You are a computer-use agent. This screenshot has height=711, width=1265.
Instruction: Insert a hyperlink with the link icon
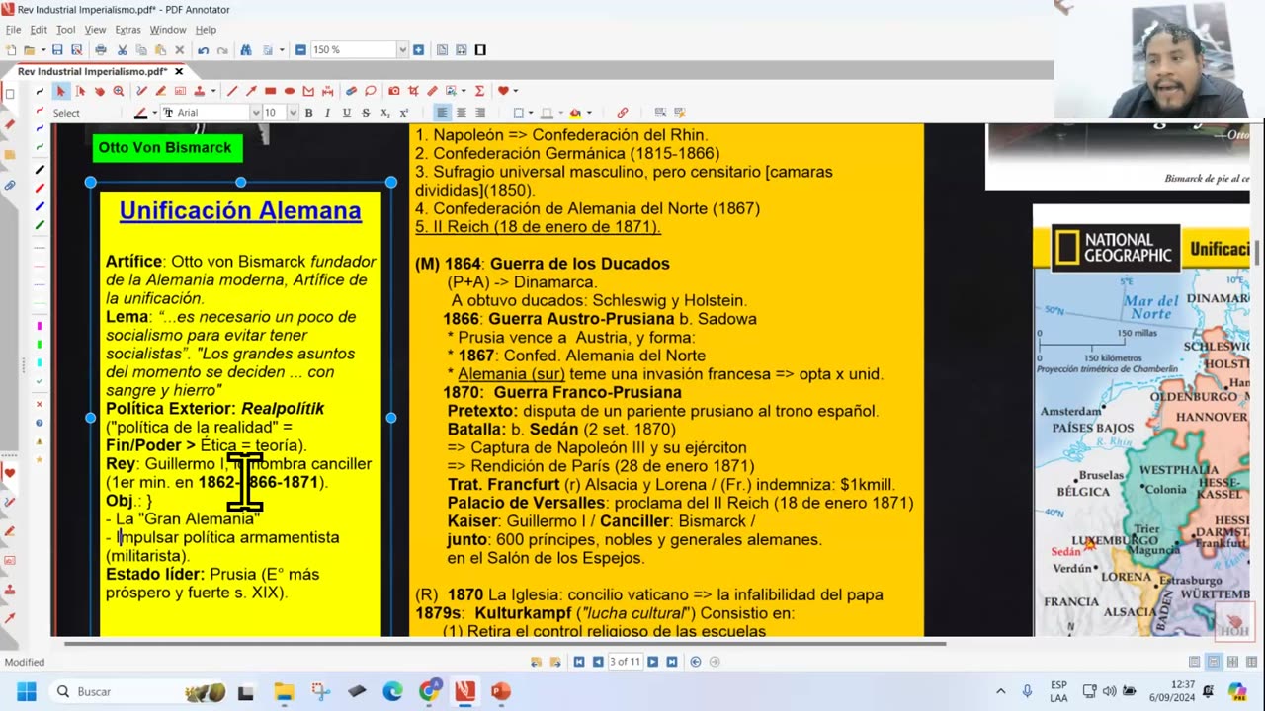(622, 113)
